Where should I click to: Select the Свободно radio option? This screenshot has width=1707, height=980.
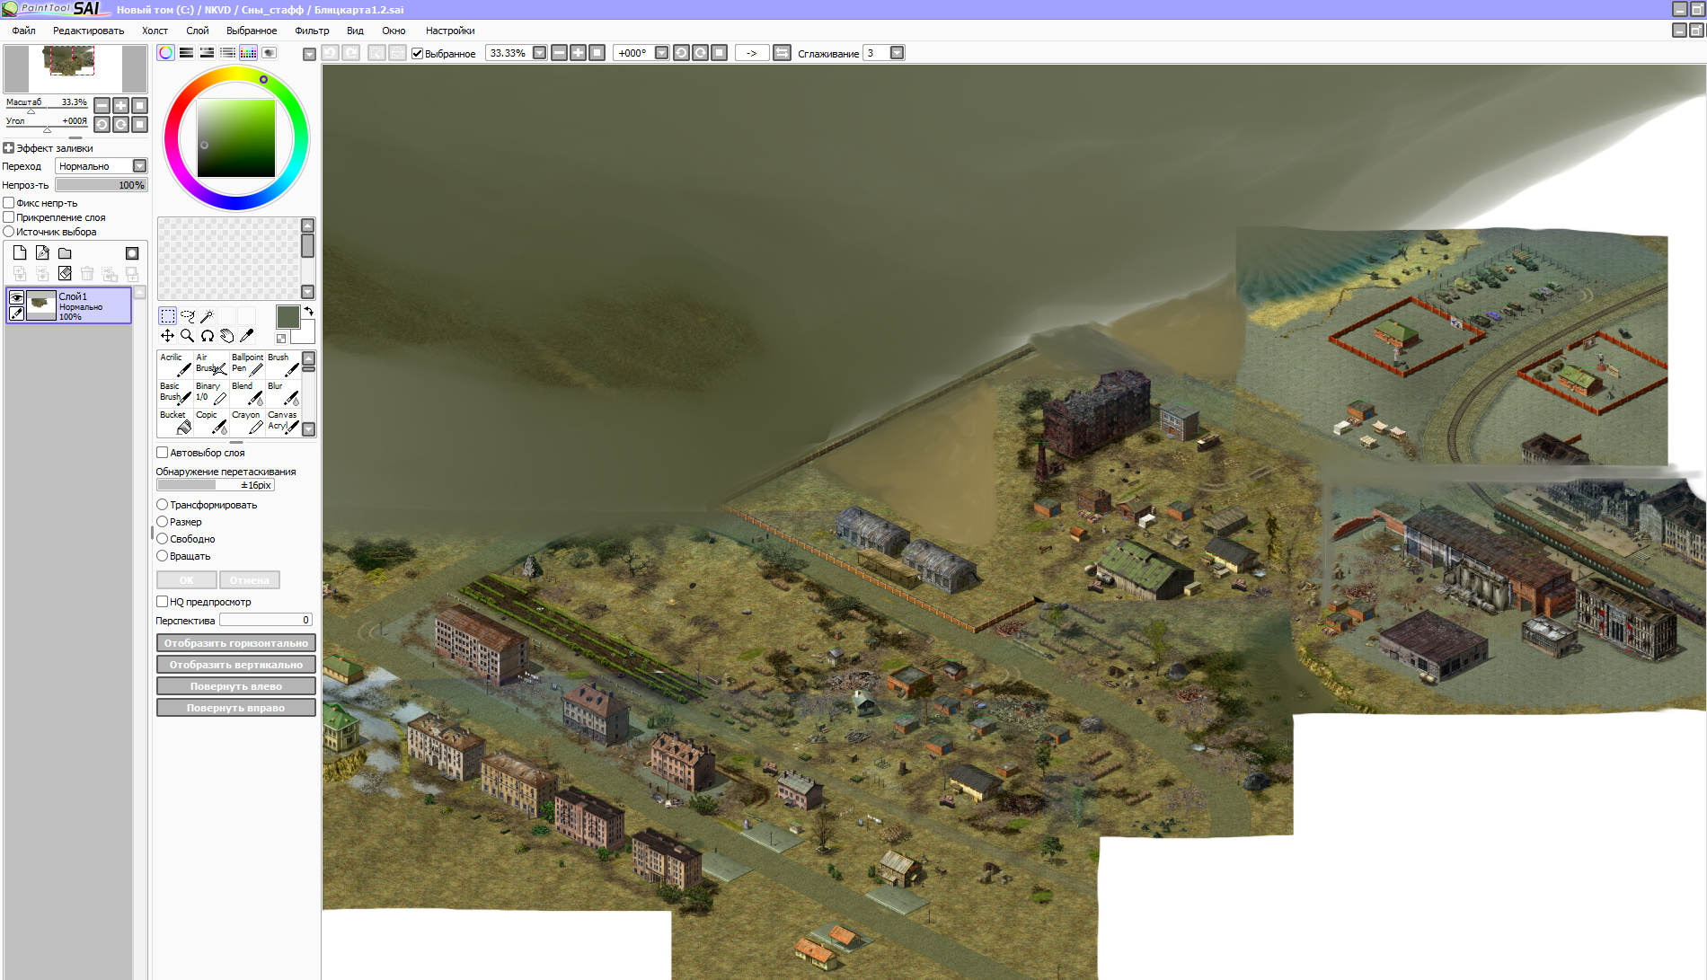click(163, 539)
